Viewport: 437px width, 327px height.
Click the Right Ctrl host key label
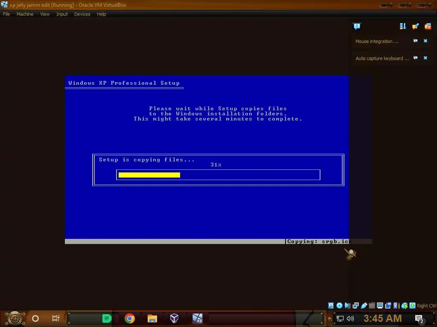pos(427,306)
